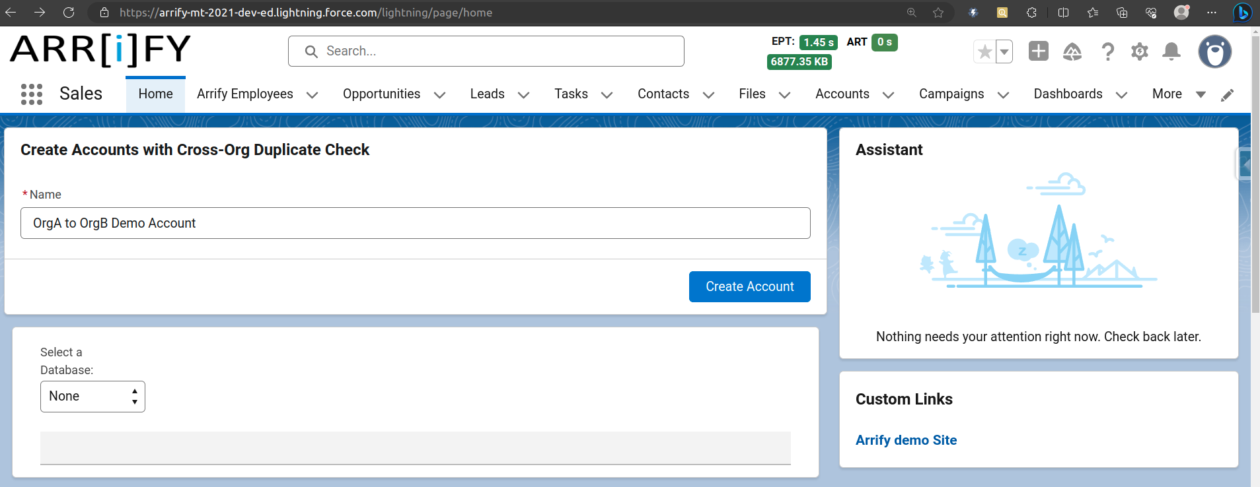Expand the Opportunities tab chevron
Viewport: 1260px width, 487px height.
point(439,95)
